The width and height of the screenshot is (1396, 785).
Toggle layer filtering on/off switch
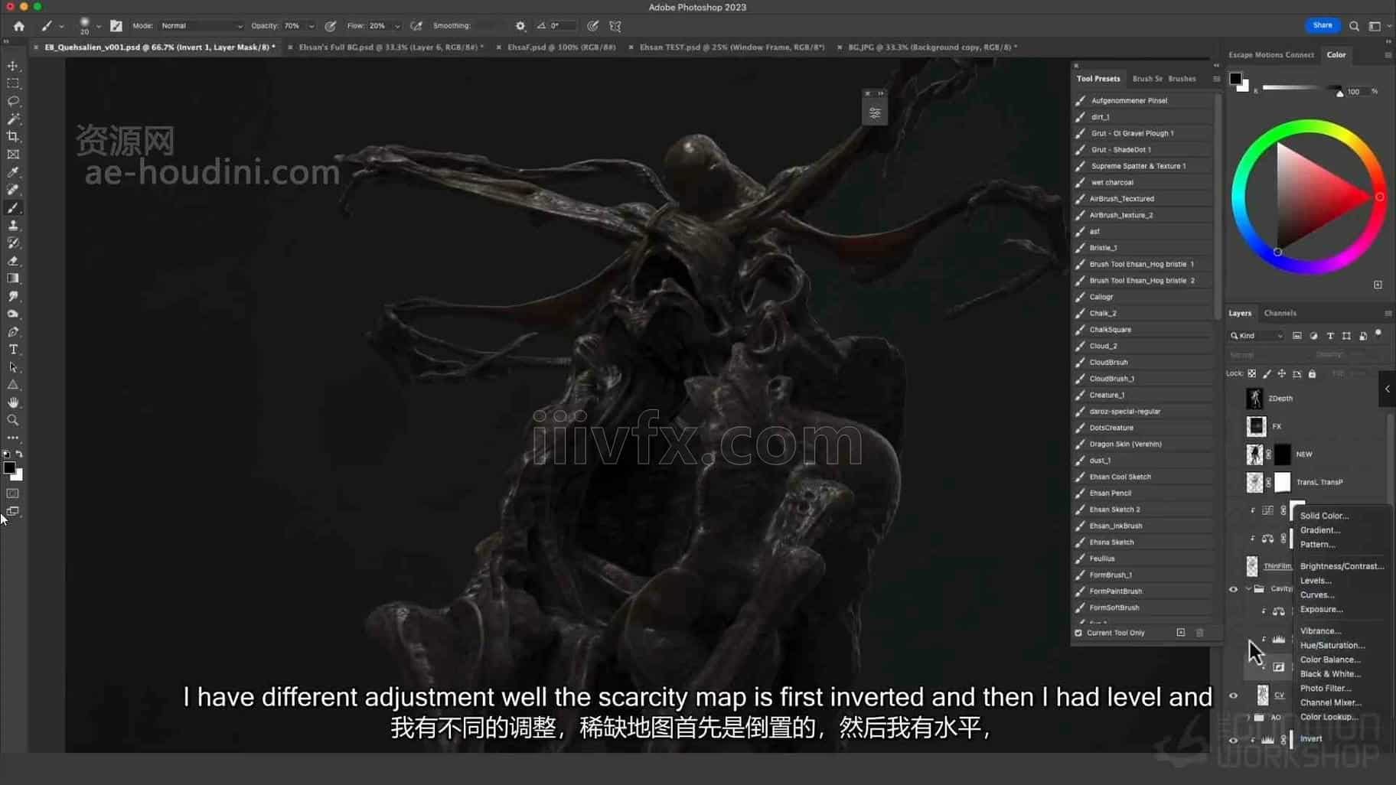1378,334
